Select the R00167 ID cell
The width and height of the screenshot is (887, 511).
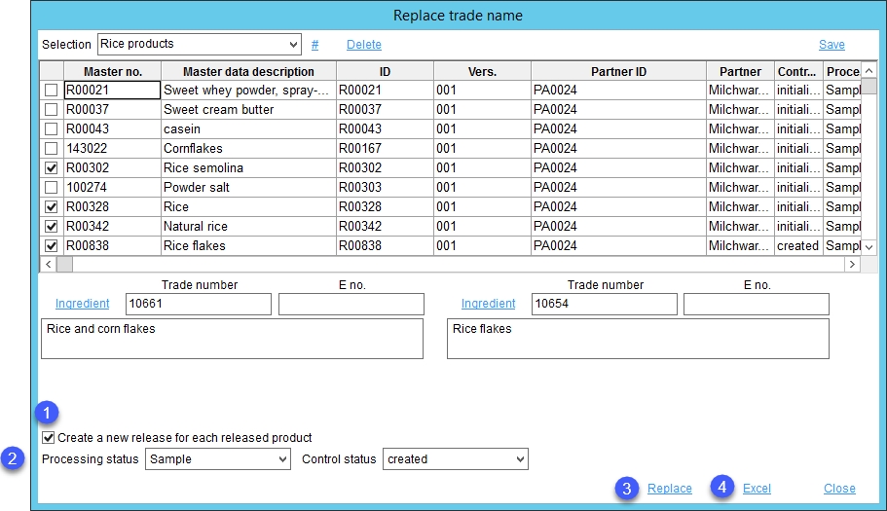click(385, 148)
